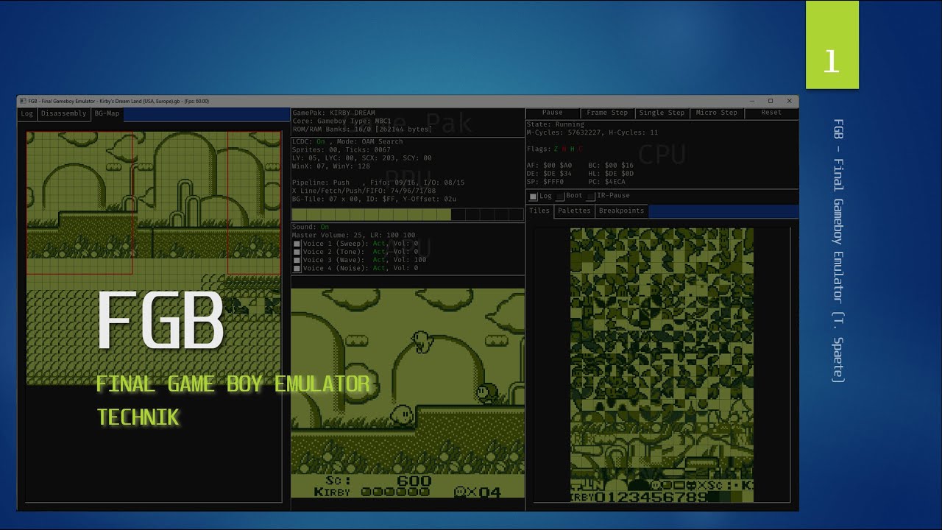
Task: Click the Frame Step button
Action: pyautogui.click(x=607, y=113)
